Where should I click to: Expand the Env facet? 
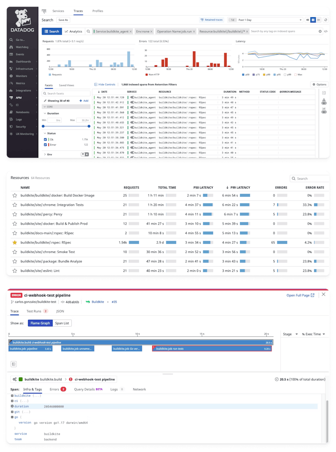point(48,154)
